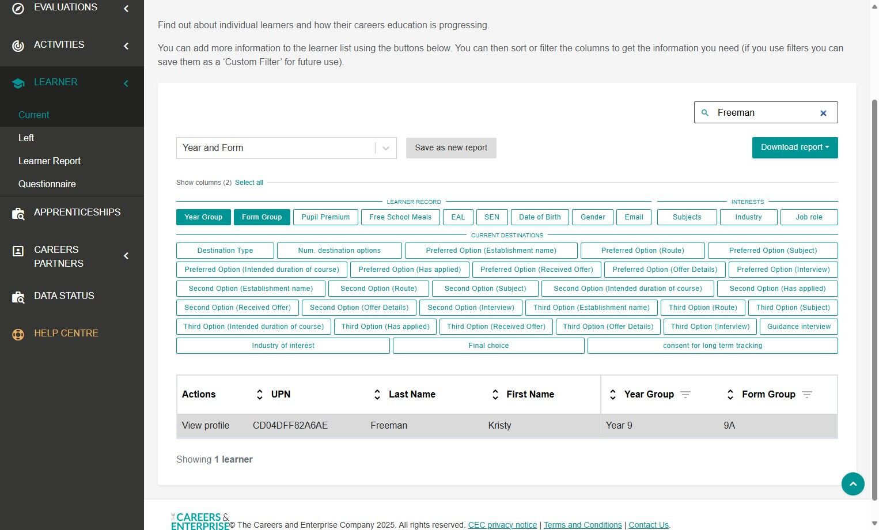
Task: Collapse the Learner section chevron
Action: pos(126,83)
